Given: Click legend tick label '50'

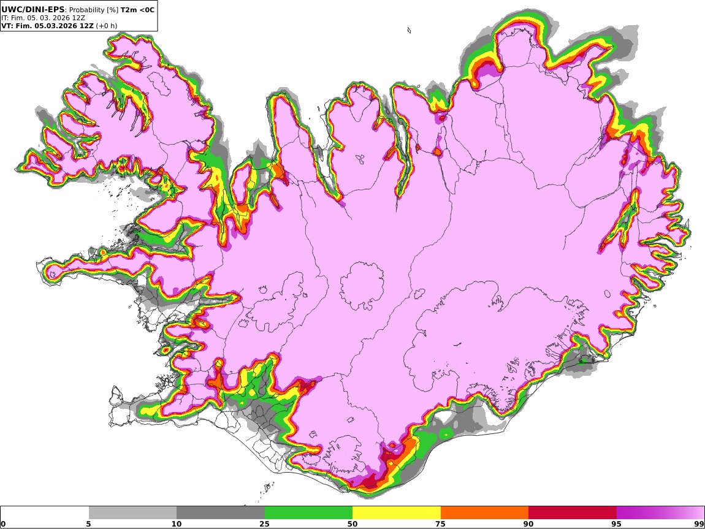Looking at the screenshot, I should tap(352, 524).
